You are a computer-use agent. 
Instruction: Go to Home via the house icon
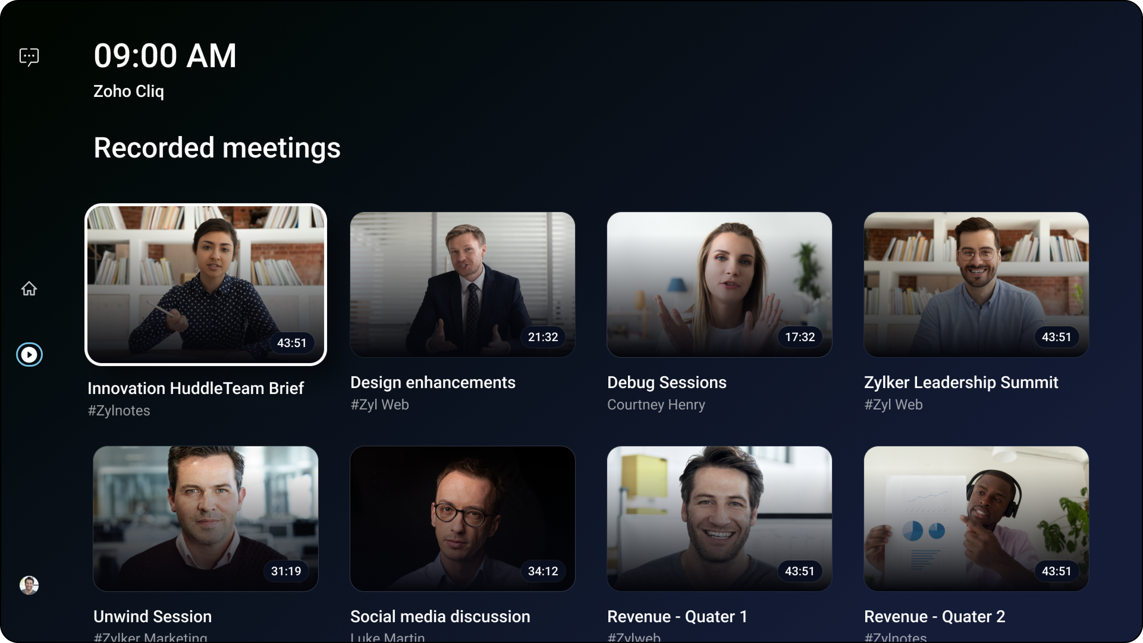click(x=29, y=289)
